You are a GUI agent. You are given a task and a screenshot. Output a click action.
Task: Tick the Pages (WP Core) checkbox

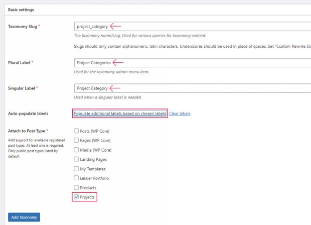pyautogui.click(x=76, y=141)
